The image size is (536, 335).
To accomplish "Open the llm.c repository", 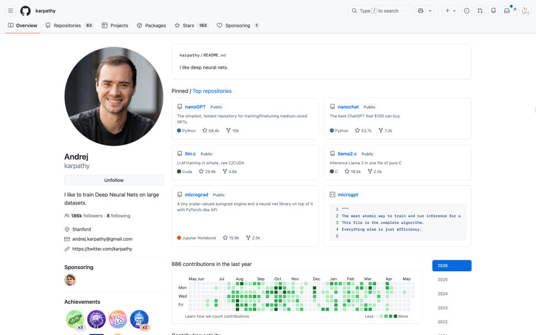I will (190, 154).
